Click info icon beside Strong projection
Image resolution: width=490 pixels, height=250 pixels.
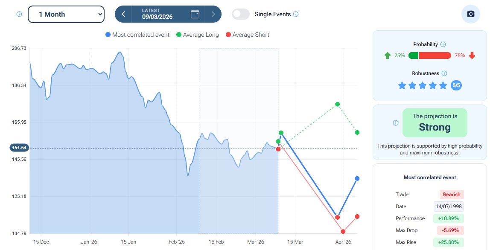pos(395,123)
